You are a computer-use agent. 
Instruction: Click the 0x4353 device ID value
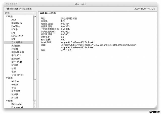click(x=65, y=26)
